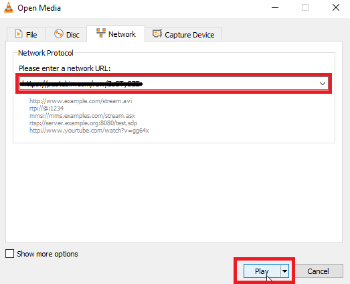Click the Disc tab disc icon
The width and height of the screenshot is (350, 284).
point(59,33)
